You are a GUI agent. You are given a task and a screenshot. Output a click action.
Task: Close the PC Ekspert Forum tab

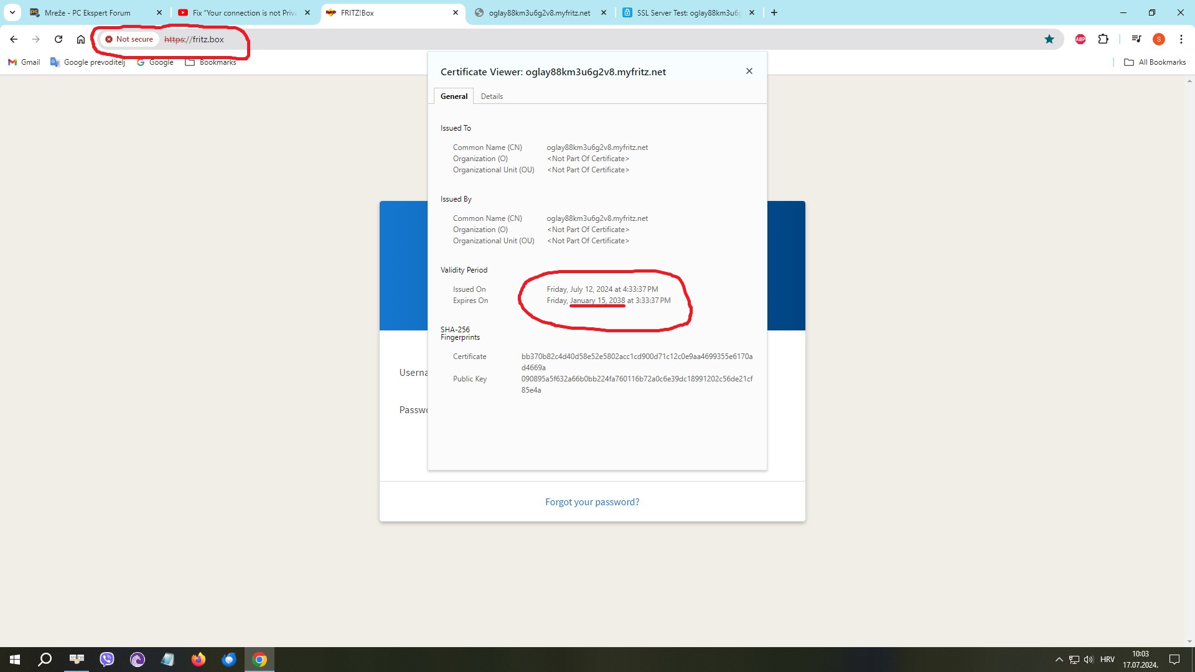[159, 12]
